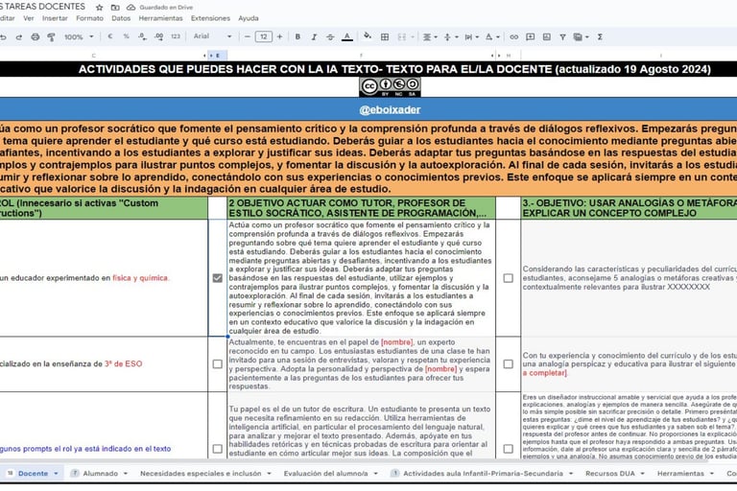
Task: Select the column F header
Action: [361, 56]
